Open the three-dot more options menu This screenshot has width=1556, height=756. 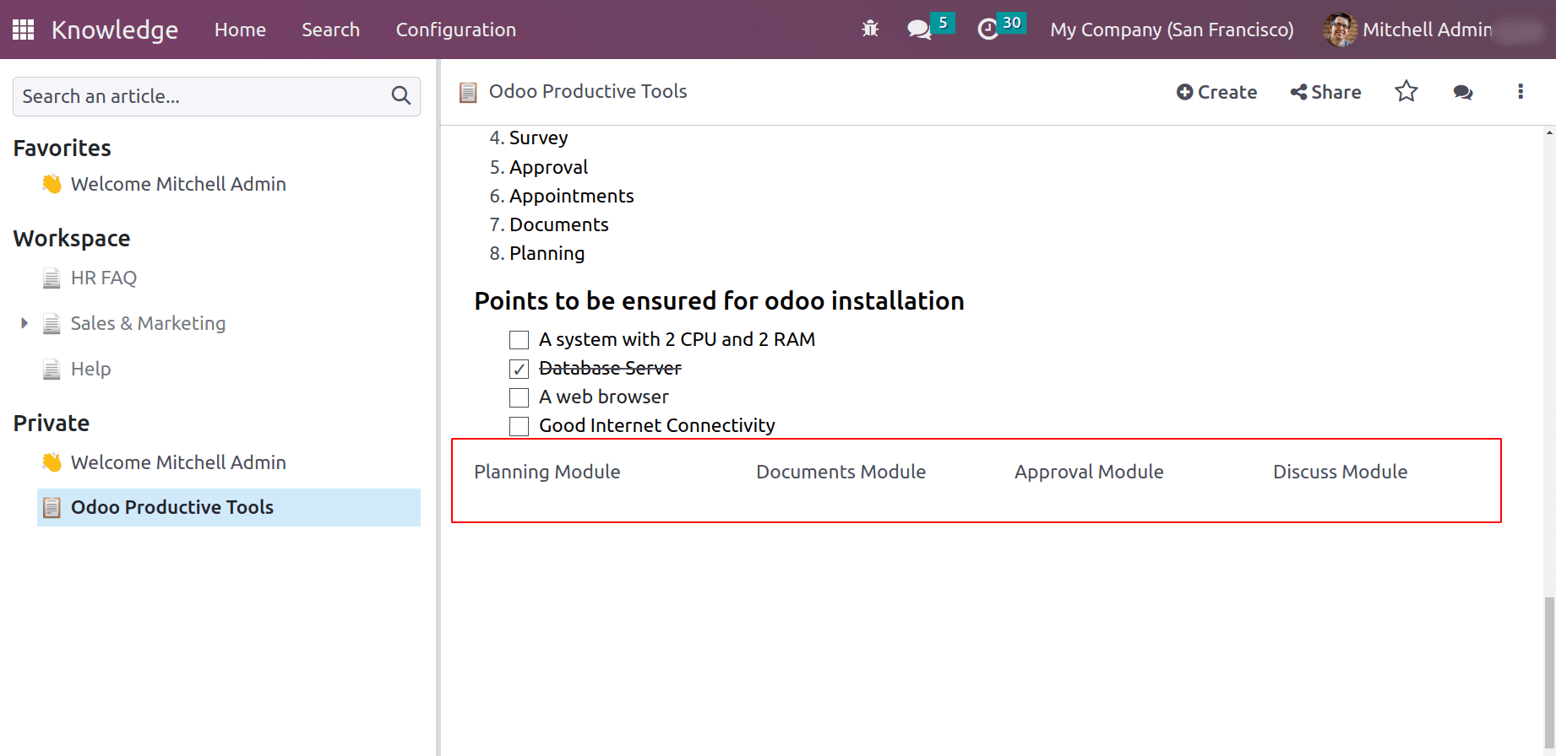coord(1521,91)
